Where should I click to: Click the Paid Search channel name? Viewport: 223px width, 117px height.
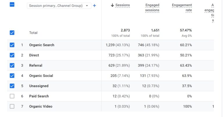39,96
